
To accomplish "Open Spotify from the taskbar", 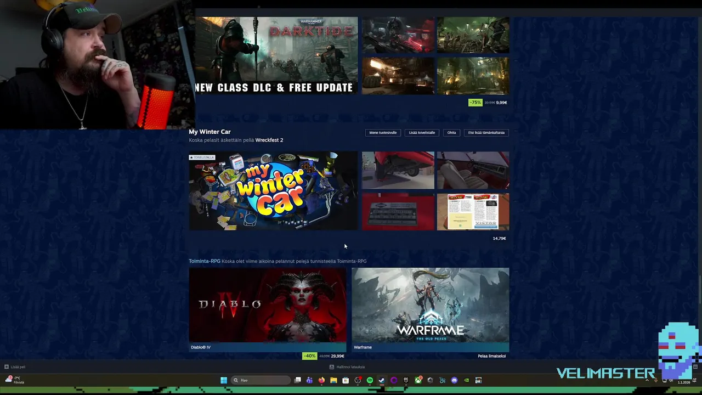I will point(370,380).
